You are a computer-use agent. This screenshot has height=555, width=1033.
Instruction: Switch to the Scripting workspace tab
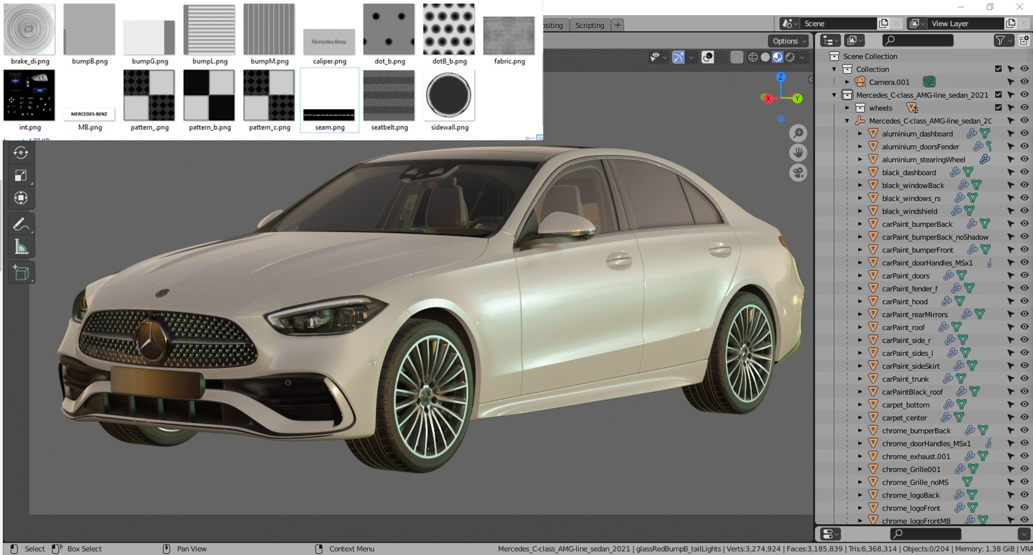point(589,25)
